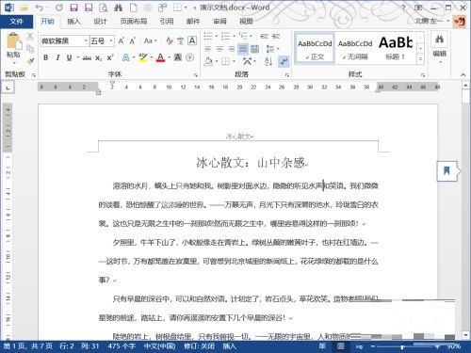The image size is (471, 353).
Task: Open the 编辑 find binoculars menu
Action: [x=440, y=48]
